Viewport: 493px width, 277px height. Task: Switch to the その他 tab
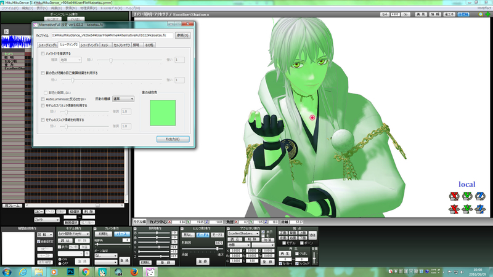(x=149, y=45)
